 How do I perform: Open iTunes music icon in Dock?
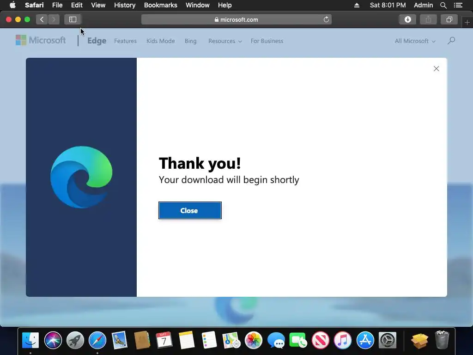pyautogui.click(x=343, y=340)
